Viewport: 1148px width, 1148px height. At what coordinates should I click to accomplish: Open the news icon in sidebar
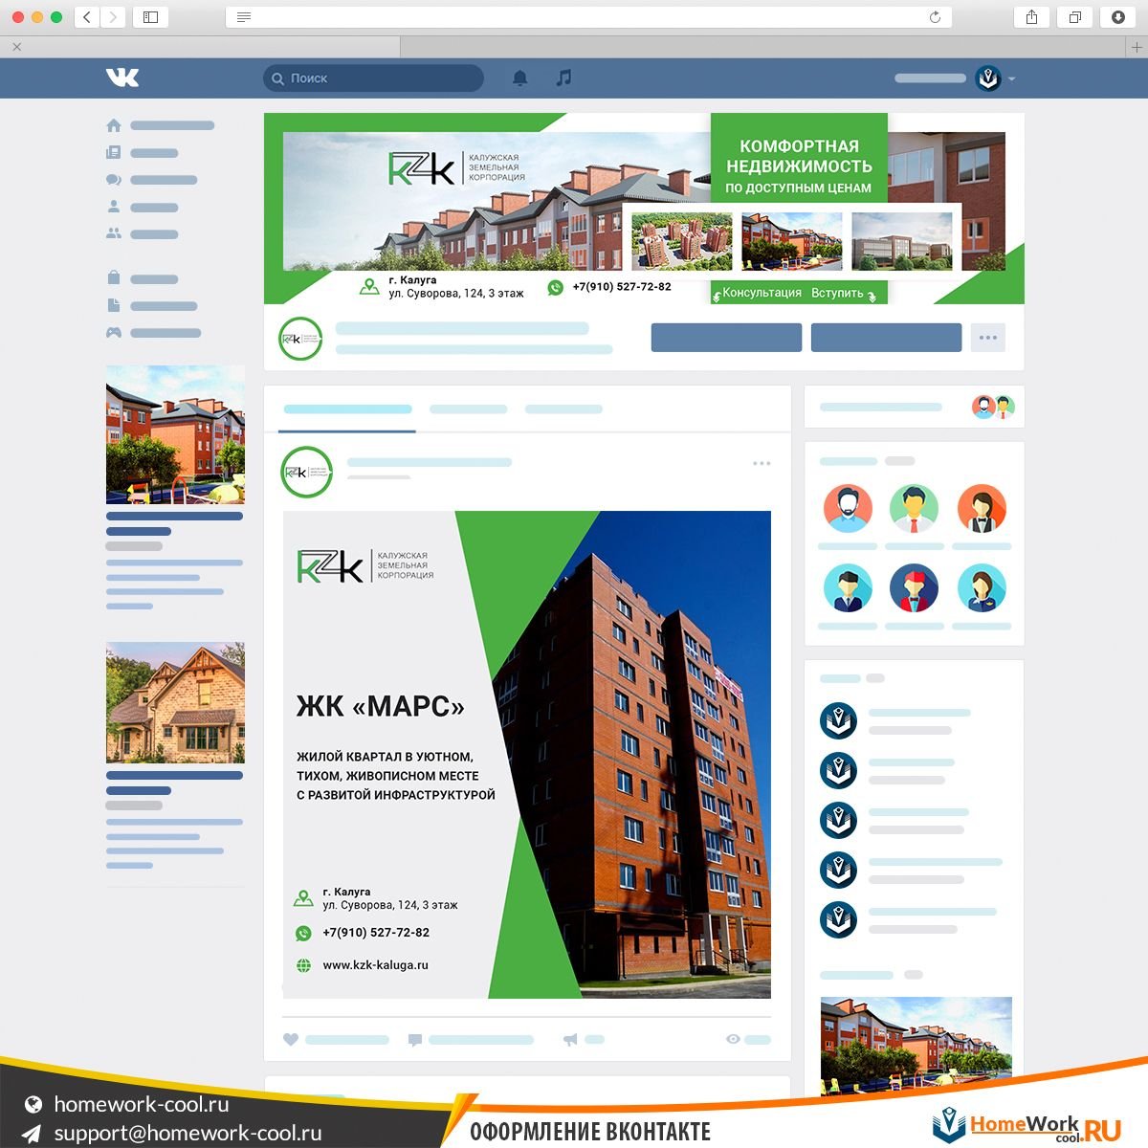click(114, 153)
